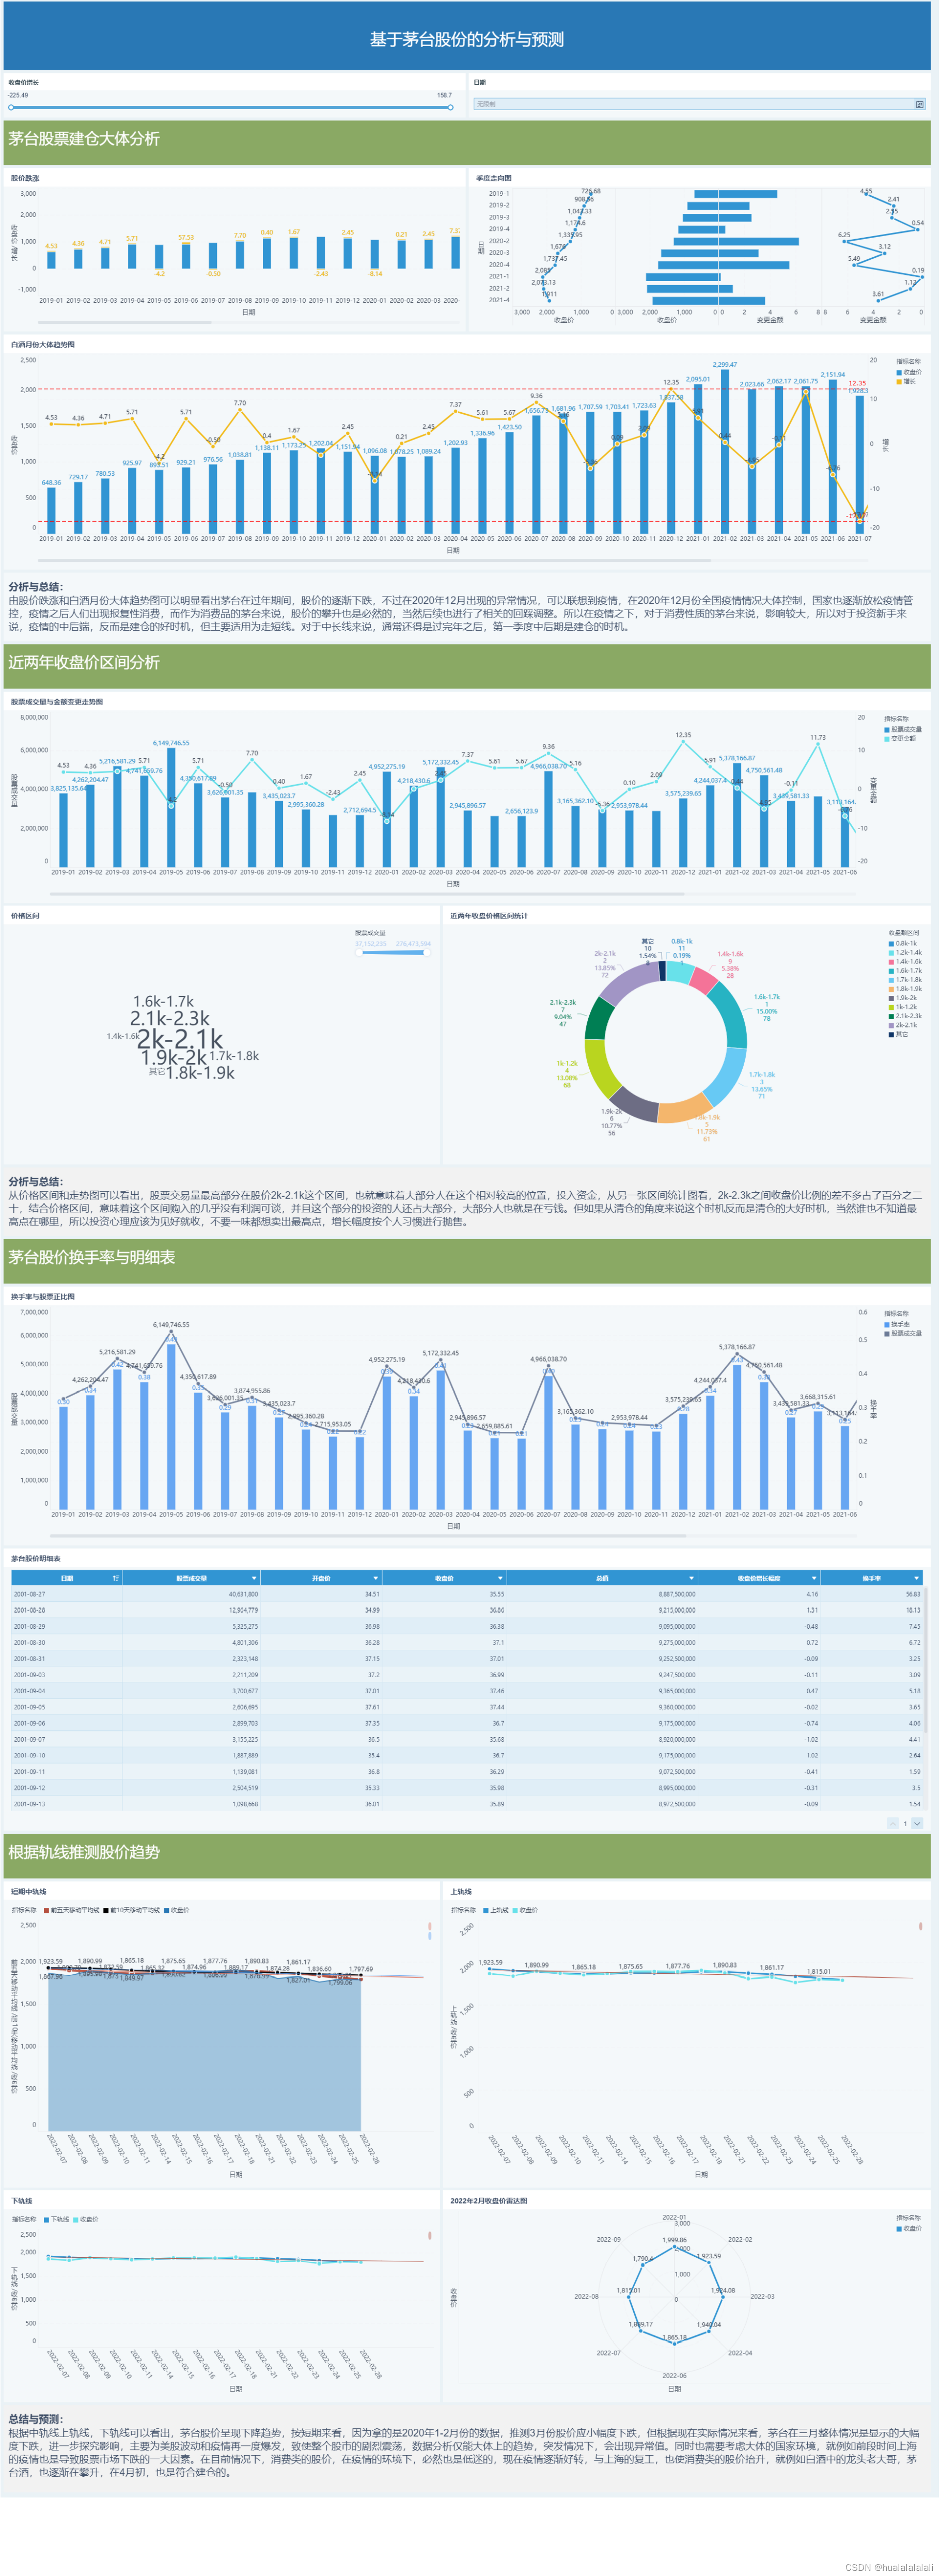Image resolution: width=941 pixels, height=2576 pixels.
Task: Click horizontal scrollbar under 股价跌涨 chart
Action: pos(125,323)
